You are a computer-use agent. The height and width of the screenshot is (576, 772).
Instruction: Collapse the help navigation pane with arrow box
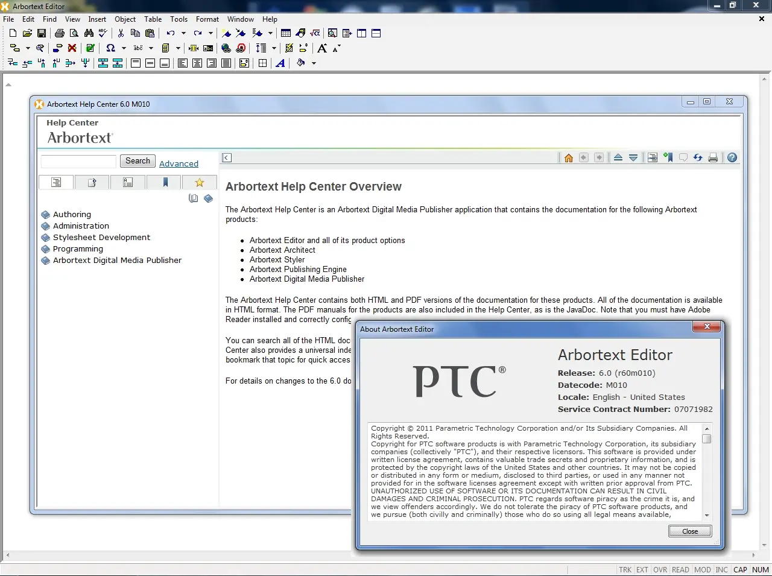(227, 157)
